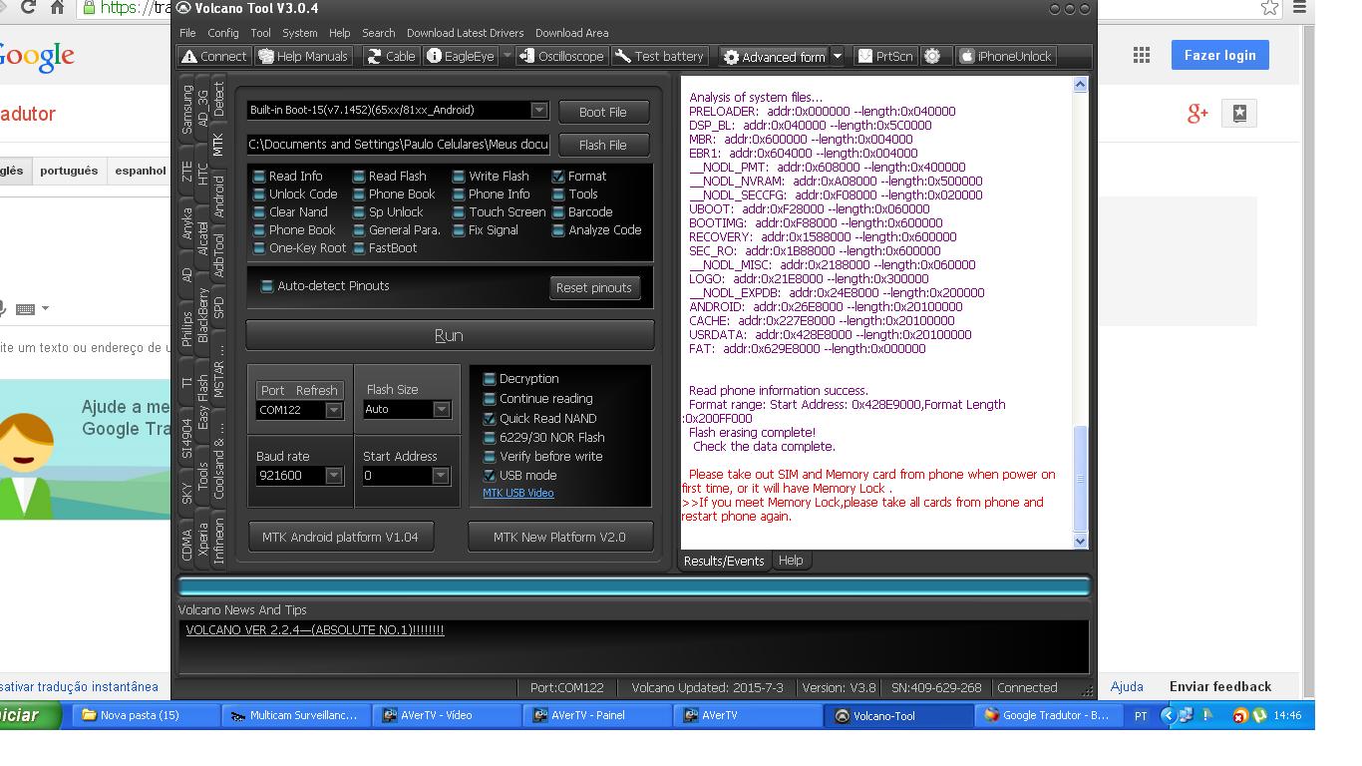The image size is (1362, 766).
Task: Open the Oscilloscope tool
Action: [x=562, y=56]
